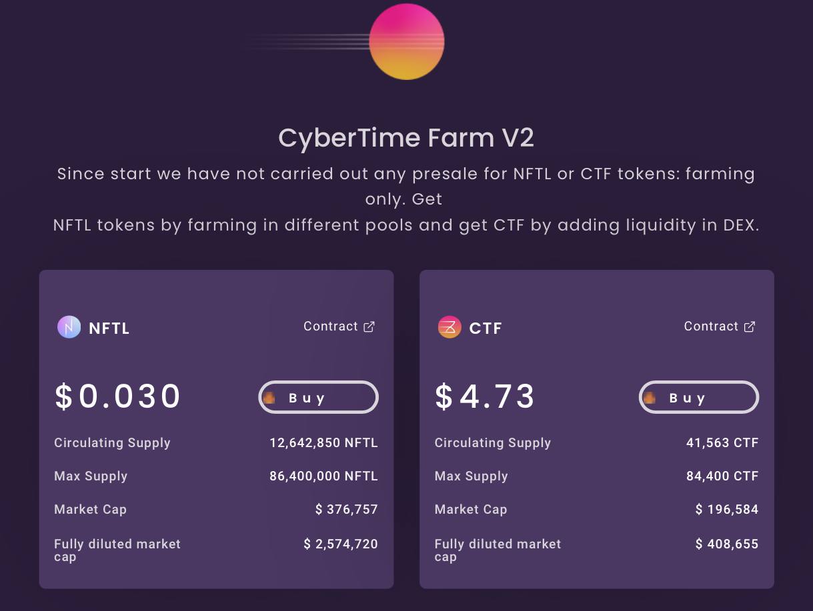Open NFTL contract external link icon

coord(369,326)
